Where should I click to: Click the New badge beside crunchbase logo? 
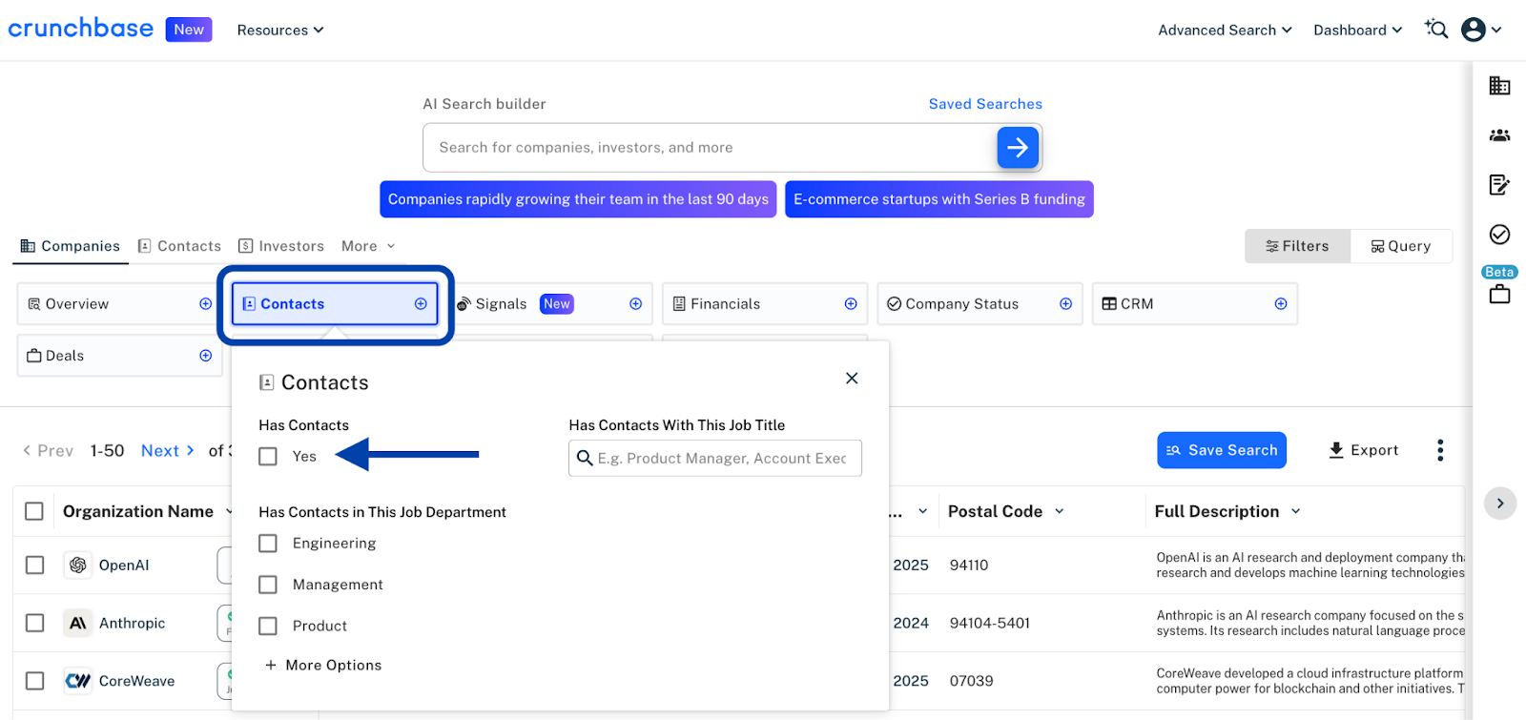point(189,30)
